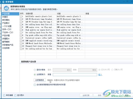Image resolution: width=133 pixels, height=99 pixels.
Task: Check row 3 LED P5 Strawhat Lamp checkbox
Action: click(21, 22)
